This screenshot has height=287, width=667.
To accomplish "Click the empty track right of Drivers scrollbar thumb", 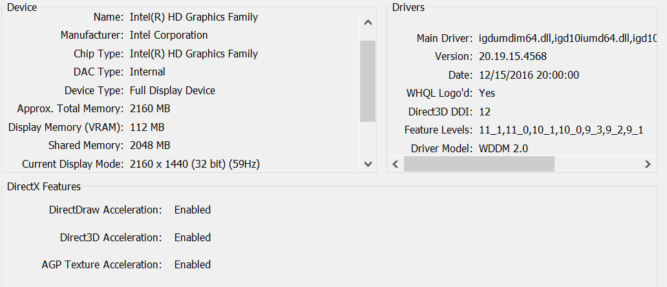I will click(597, 164).
